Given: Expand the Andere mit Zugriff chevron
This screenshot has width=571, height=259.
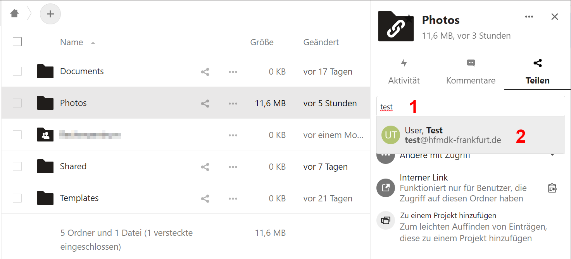Looking at the screenshot, I should [x=553, y=155].
